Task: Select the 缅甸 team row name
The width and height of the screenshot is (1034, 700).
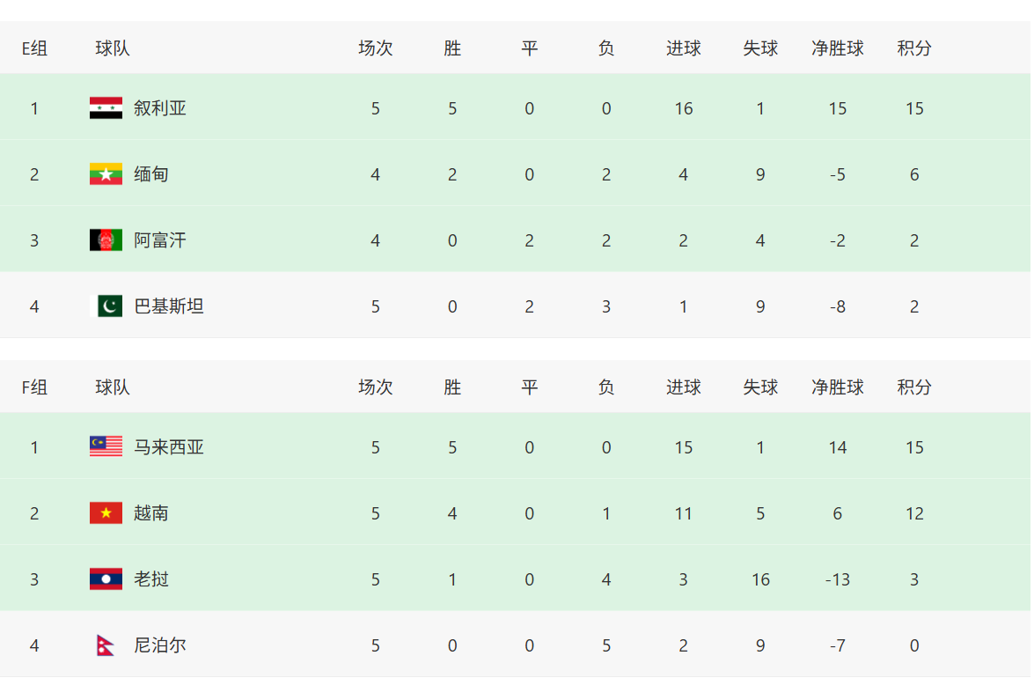Action: 151,174
